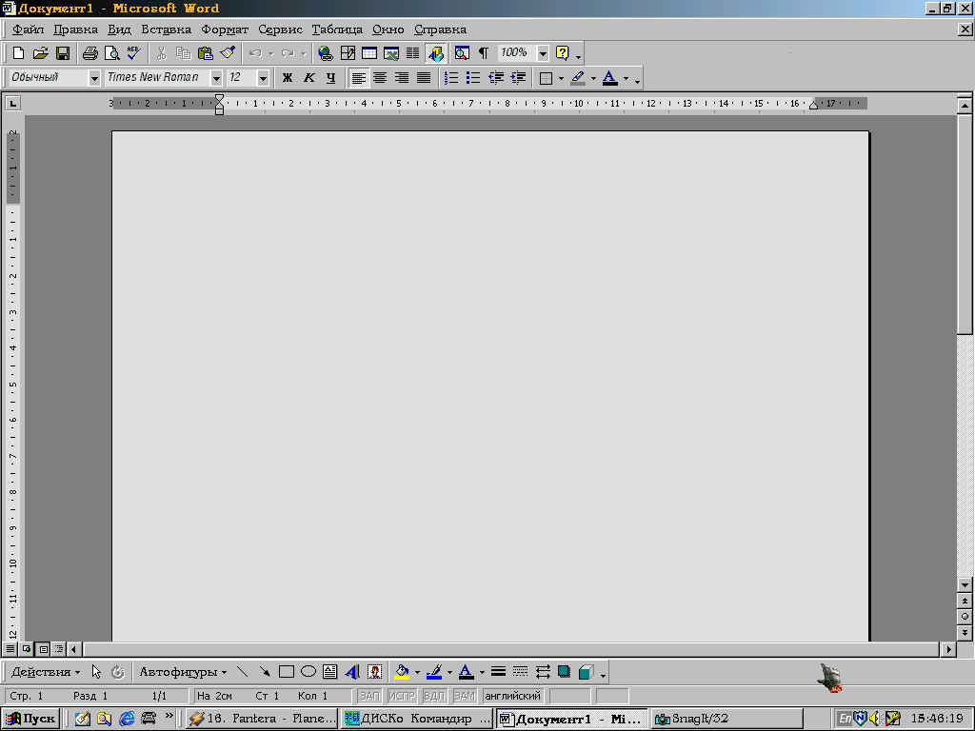Viewport: 975px width, 731px height.
Task: Open the Формат menu
Action: tap(225, 30)
